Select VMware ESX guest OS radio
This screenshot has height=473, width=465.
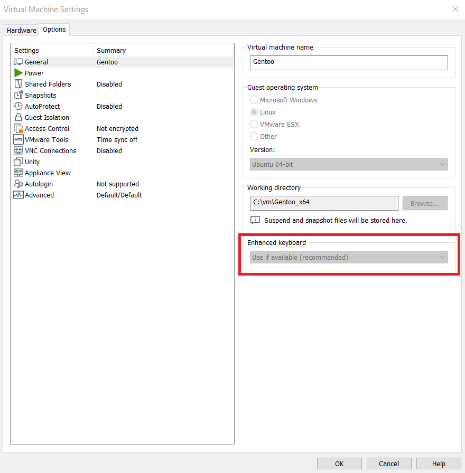click(x=254, y=124)
